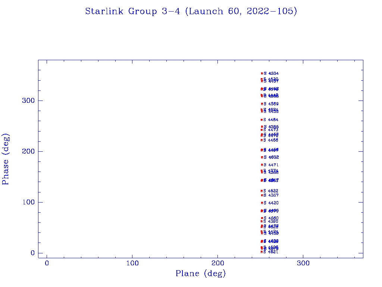Screen dimensions: 382x287
Task: Click the 100 tick label on Plane axis
Action: point(132,263)
